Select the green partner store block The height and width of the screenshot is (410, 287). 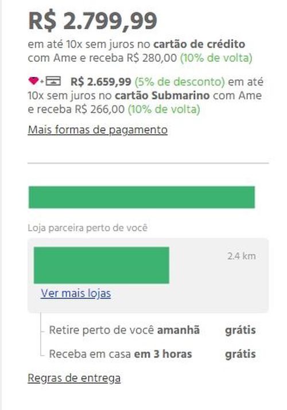coord(102,265)
